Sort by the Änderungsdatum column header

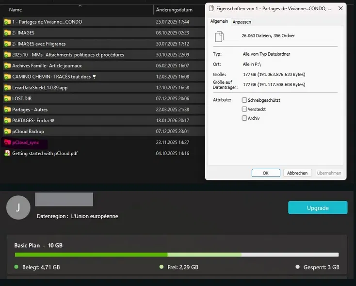point(174,10)
